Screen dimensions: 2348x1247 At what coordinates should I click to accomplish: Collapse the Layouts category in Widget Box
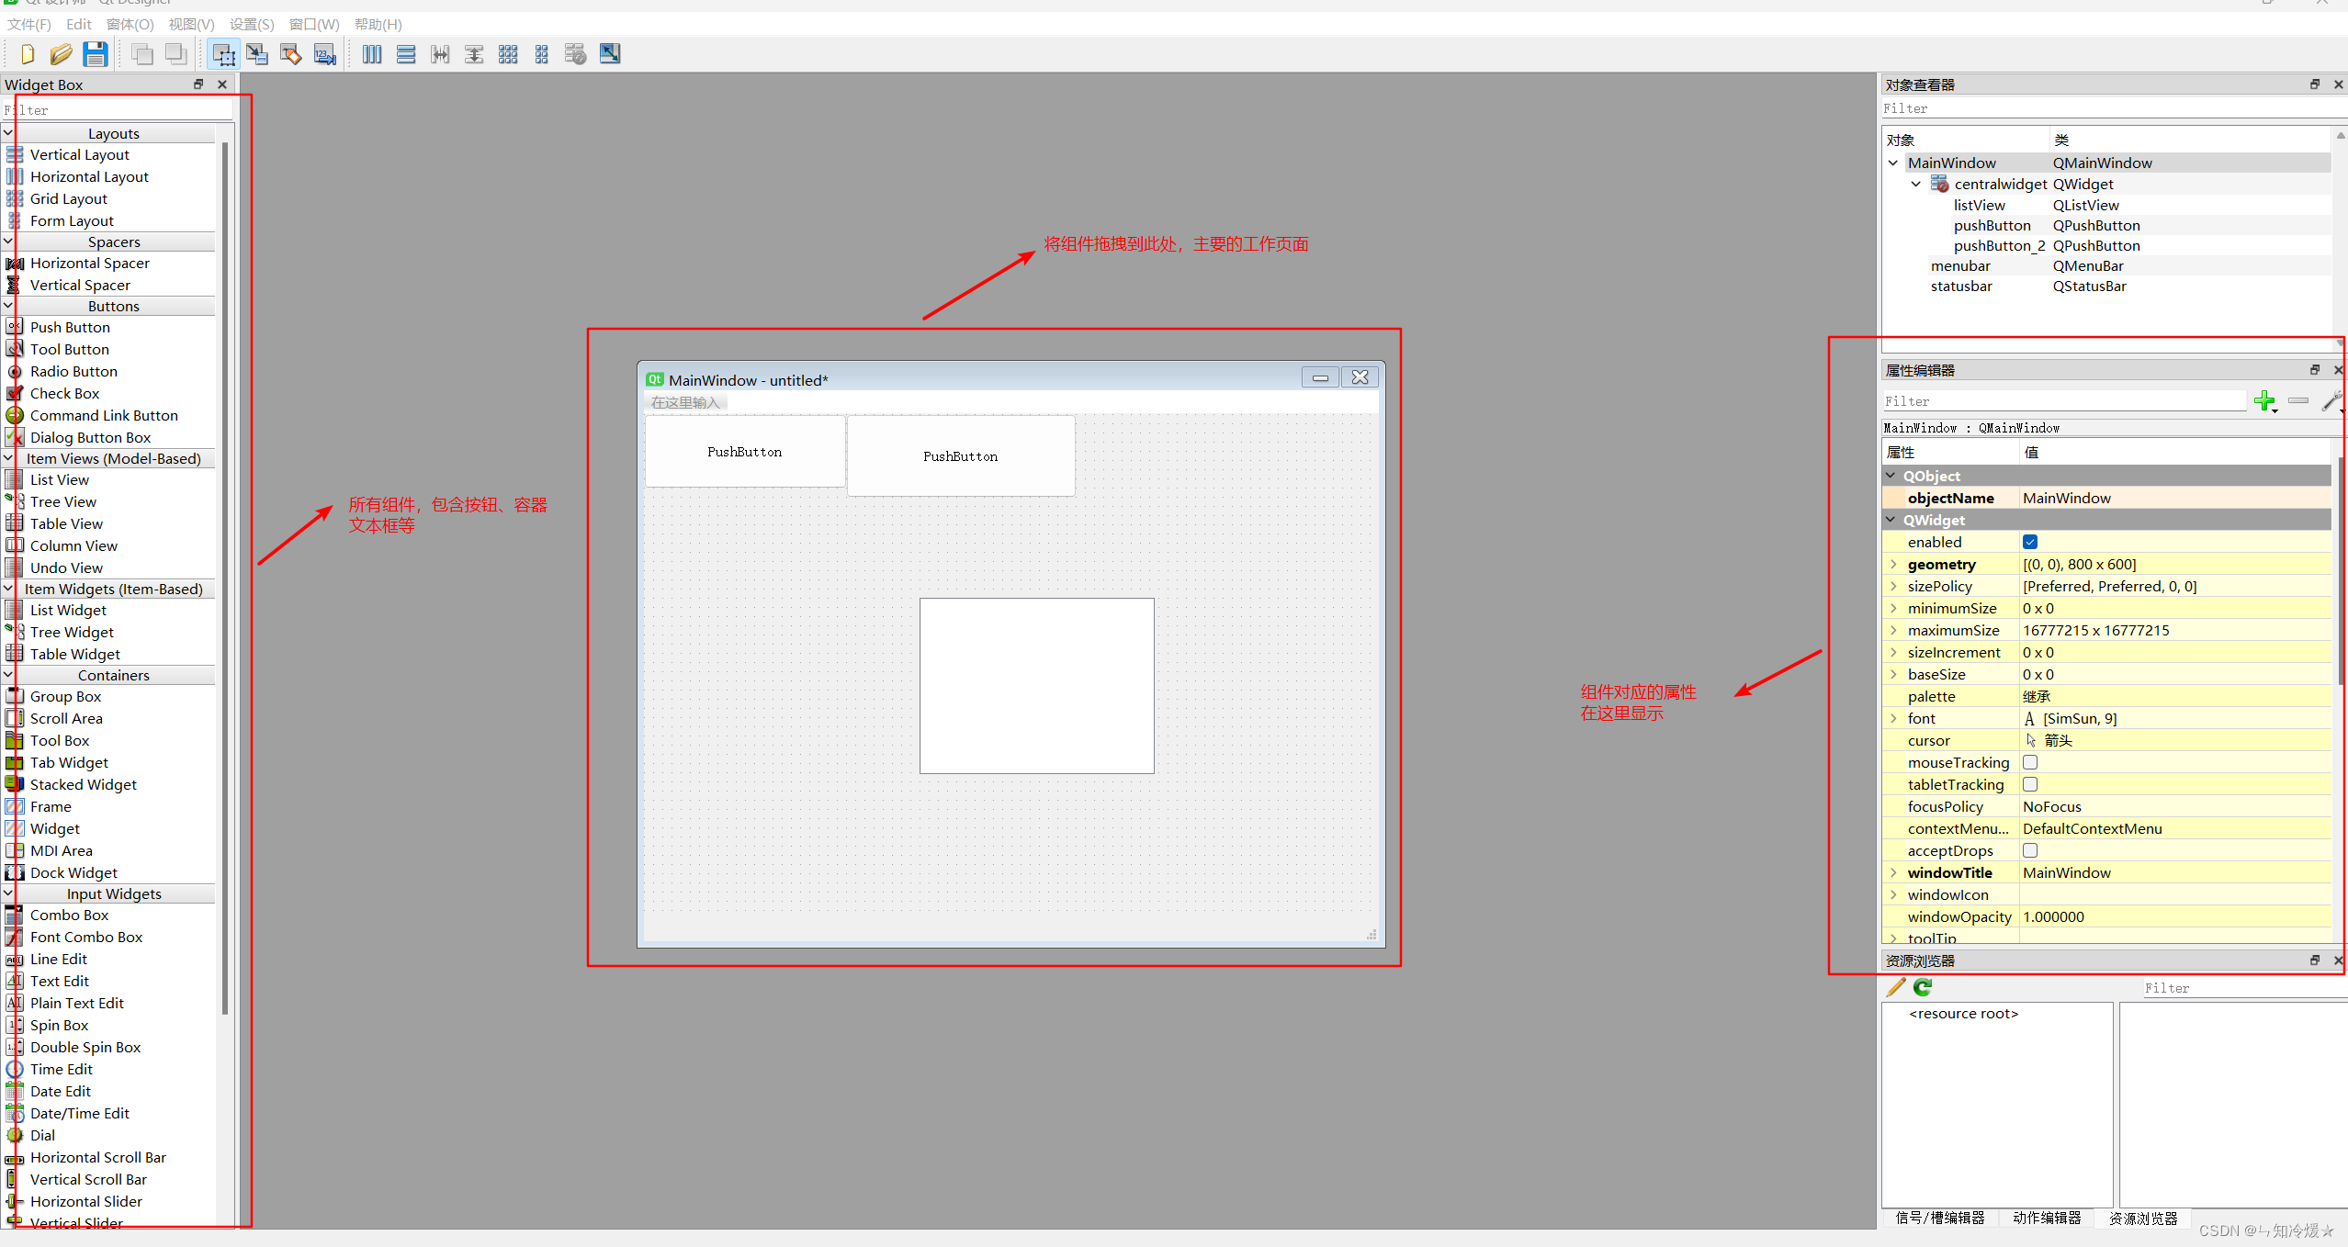click(x=8, y=133)
